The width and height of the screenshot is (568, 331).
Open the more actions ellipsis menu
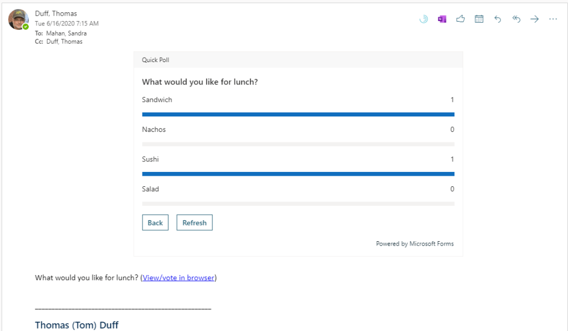553,19
